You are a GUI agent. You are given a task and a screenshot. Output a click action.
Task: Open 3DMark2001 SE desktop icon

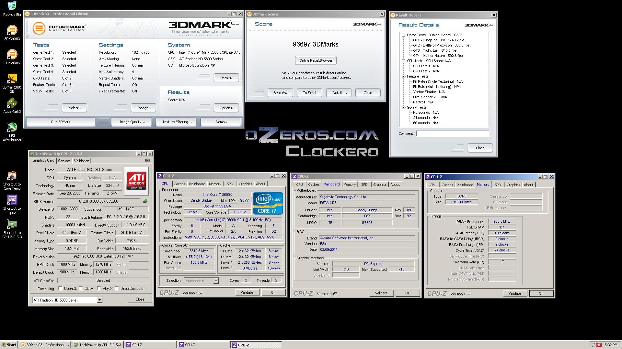coord(12,83)
